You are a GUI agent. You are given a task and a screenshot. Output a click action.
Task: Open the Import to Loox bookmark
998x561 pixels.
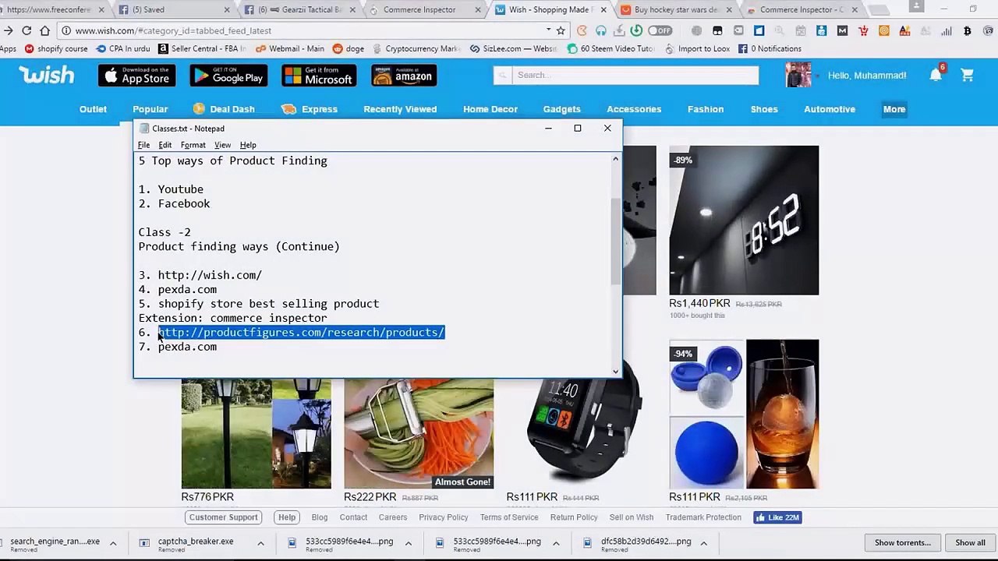pyautogui.click(x=697, y=48)
